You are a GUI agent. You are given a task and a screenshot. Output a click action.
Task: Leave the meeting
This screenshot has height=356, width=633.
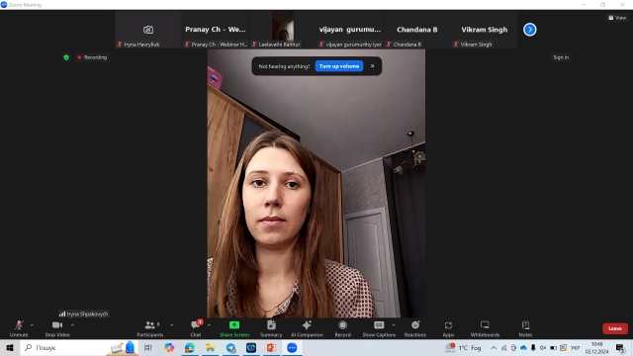pyautogui.click(x=615, y=328)
